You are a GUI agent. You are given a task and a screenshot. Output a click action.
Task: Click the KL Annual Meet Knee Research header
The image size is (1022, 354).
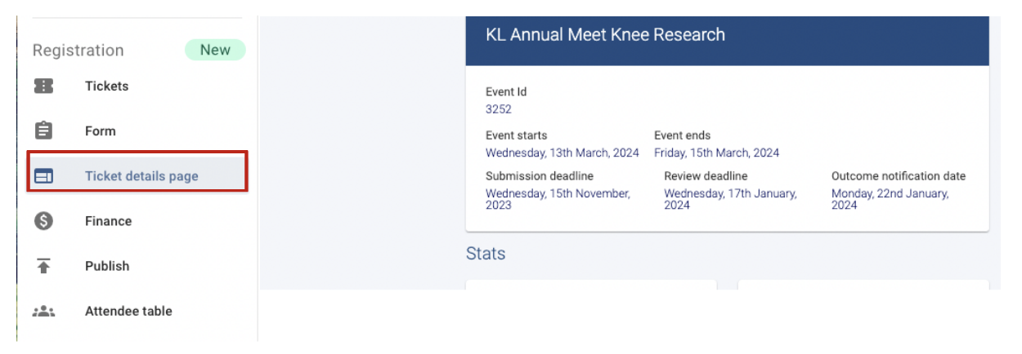click(x=605, y=35)
